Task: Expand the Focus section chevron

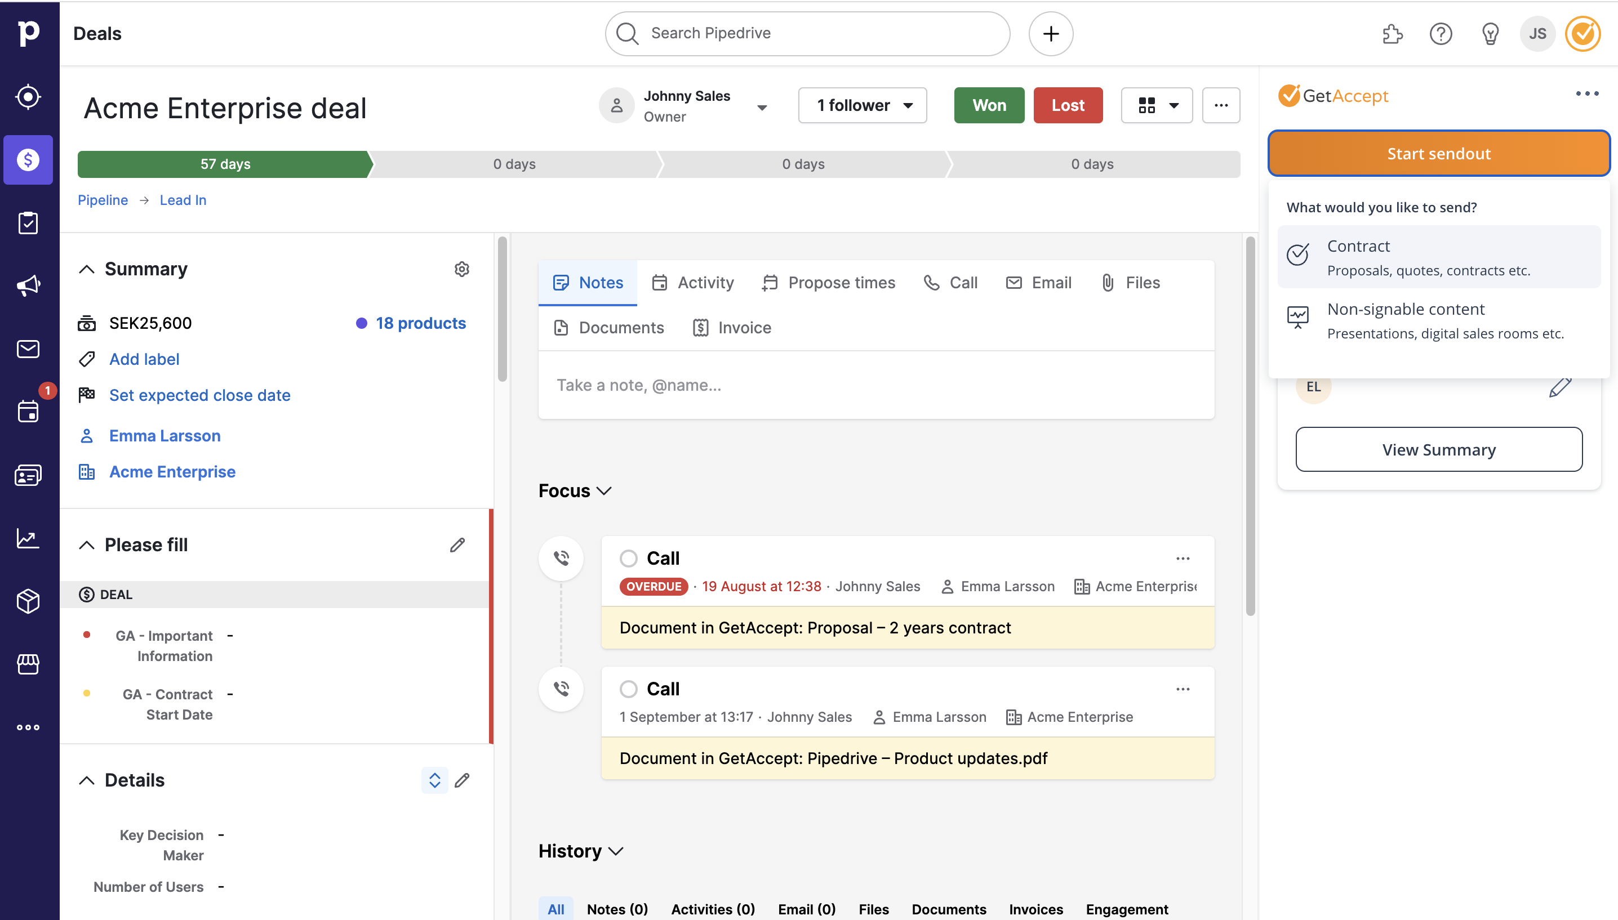Action: tap(604, 491)
